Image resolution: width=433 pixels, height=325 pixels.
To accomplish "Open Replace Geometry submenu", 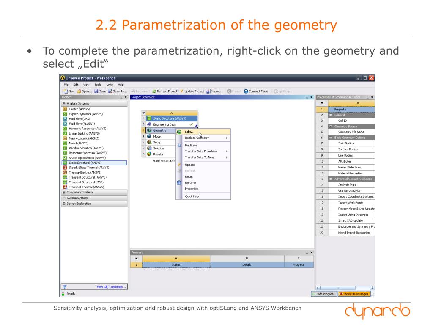I will (203, 138).
